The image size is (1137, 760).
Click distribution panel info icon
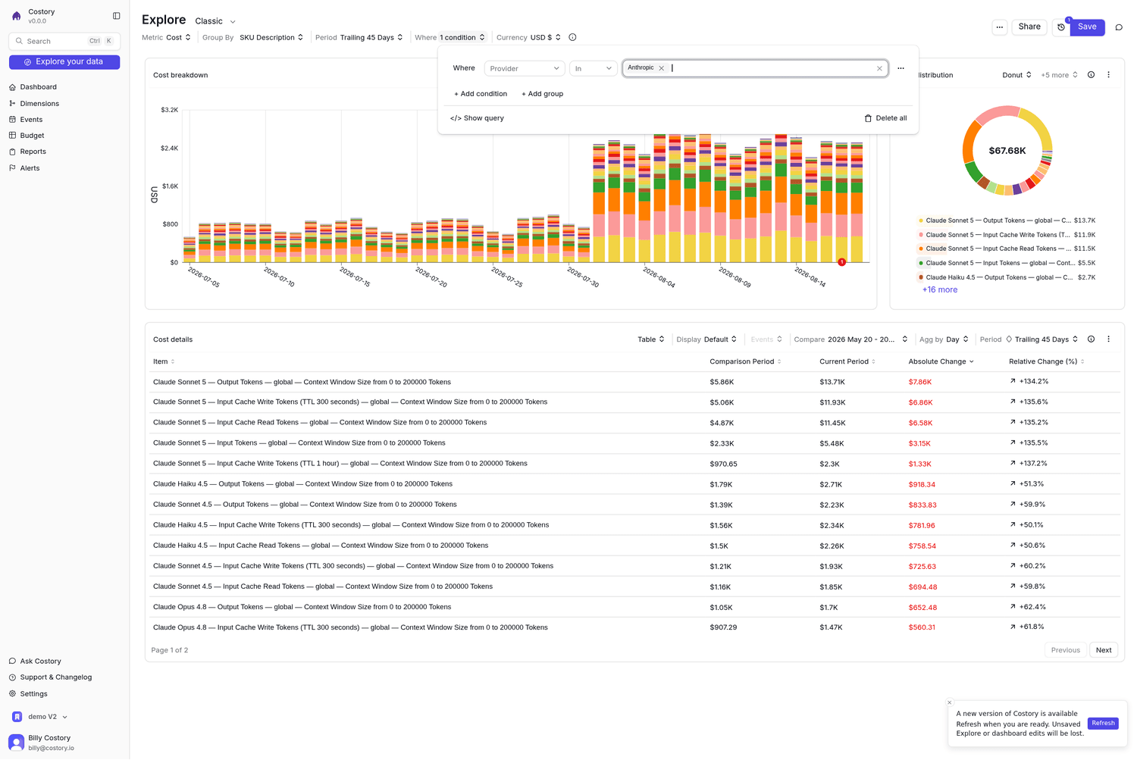pos(1091,75)
